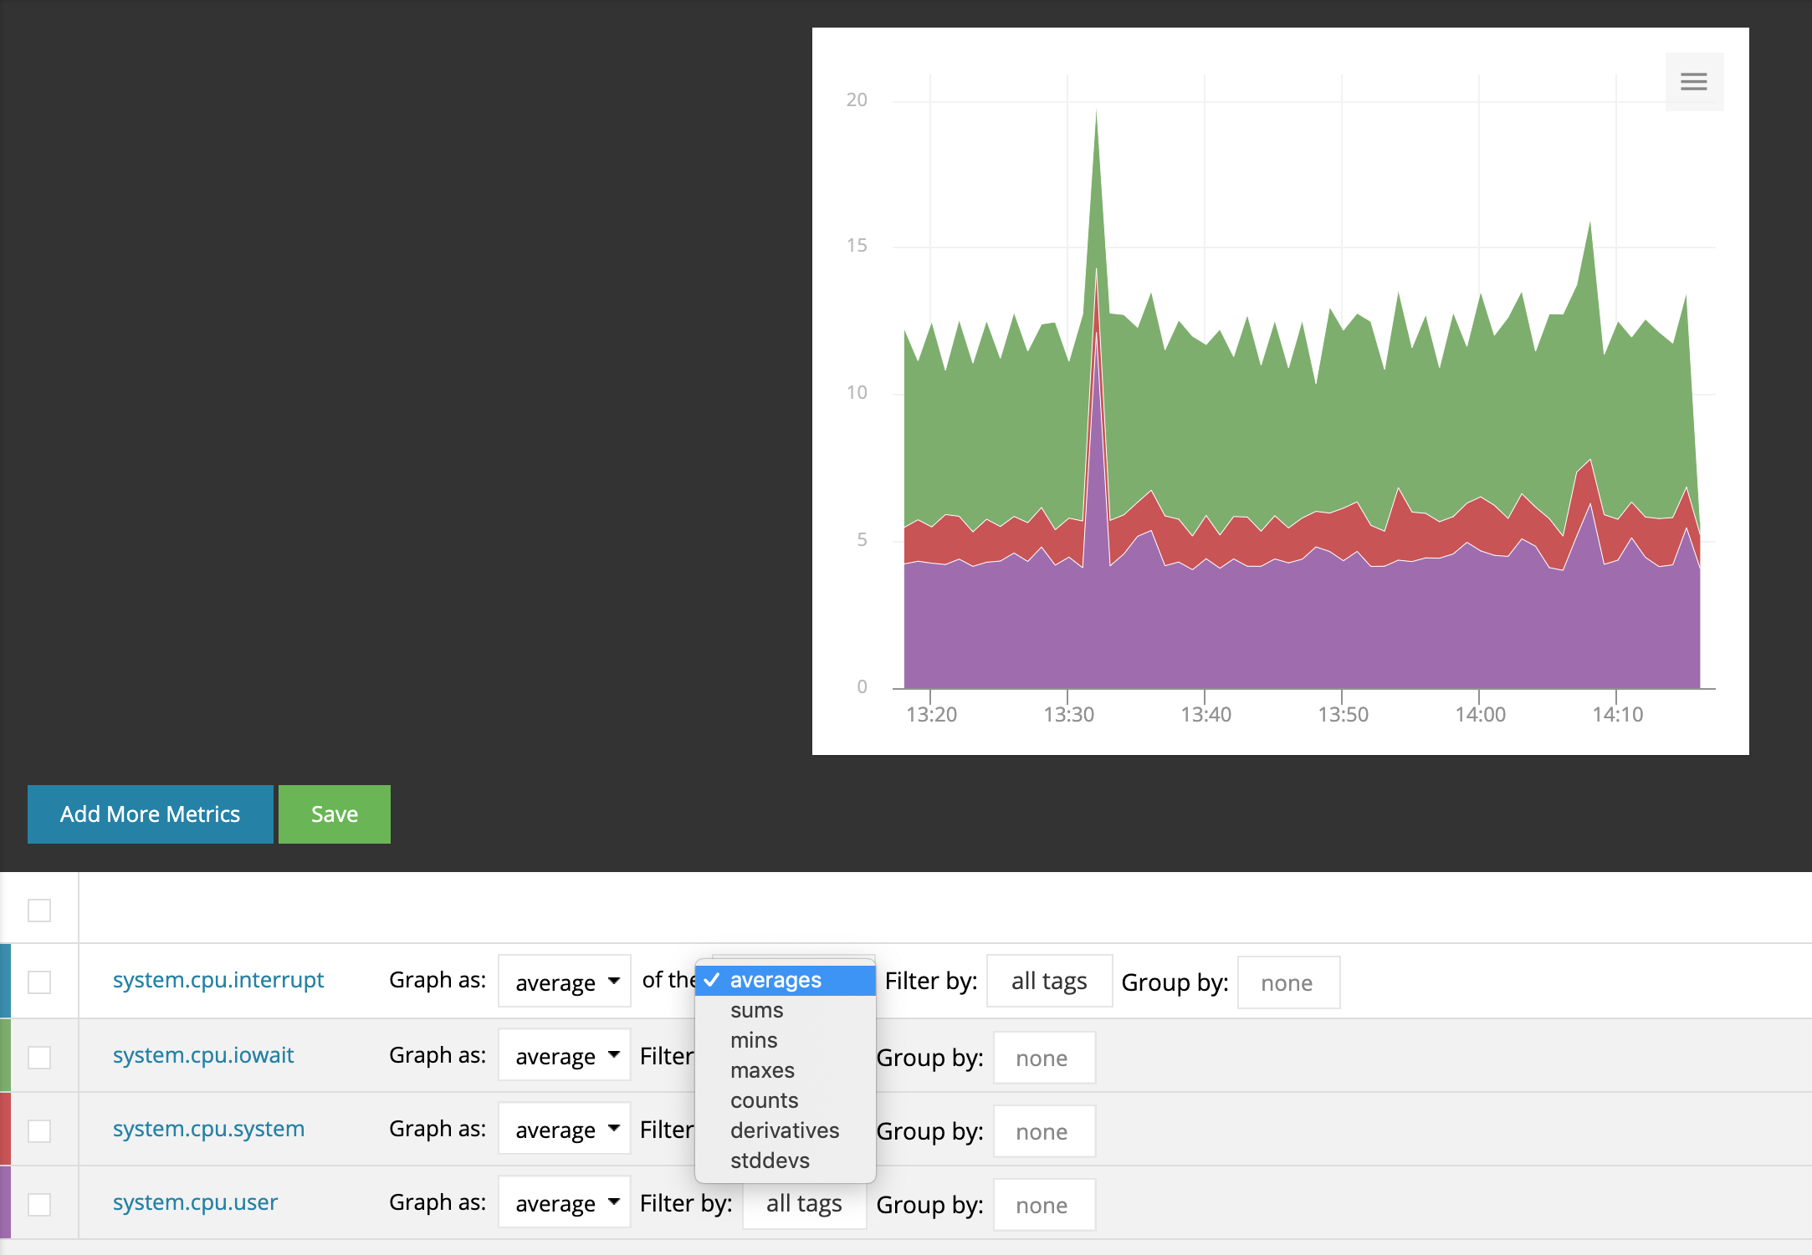Open the chart hamburger menu
The width and height of the screenshot is (1812, 1255).
pos(1693,81)
